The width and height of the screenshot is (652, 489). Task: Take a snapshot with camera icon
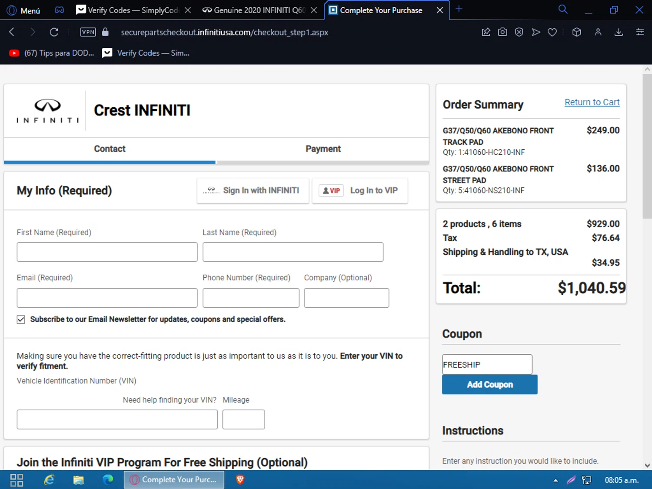click(x=502, y=32)
